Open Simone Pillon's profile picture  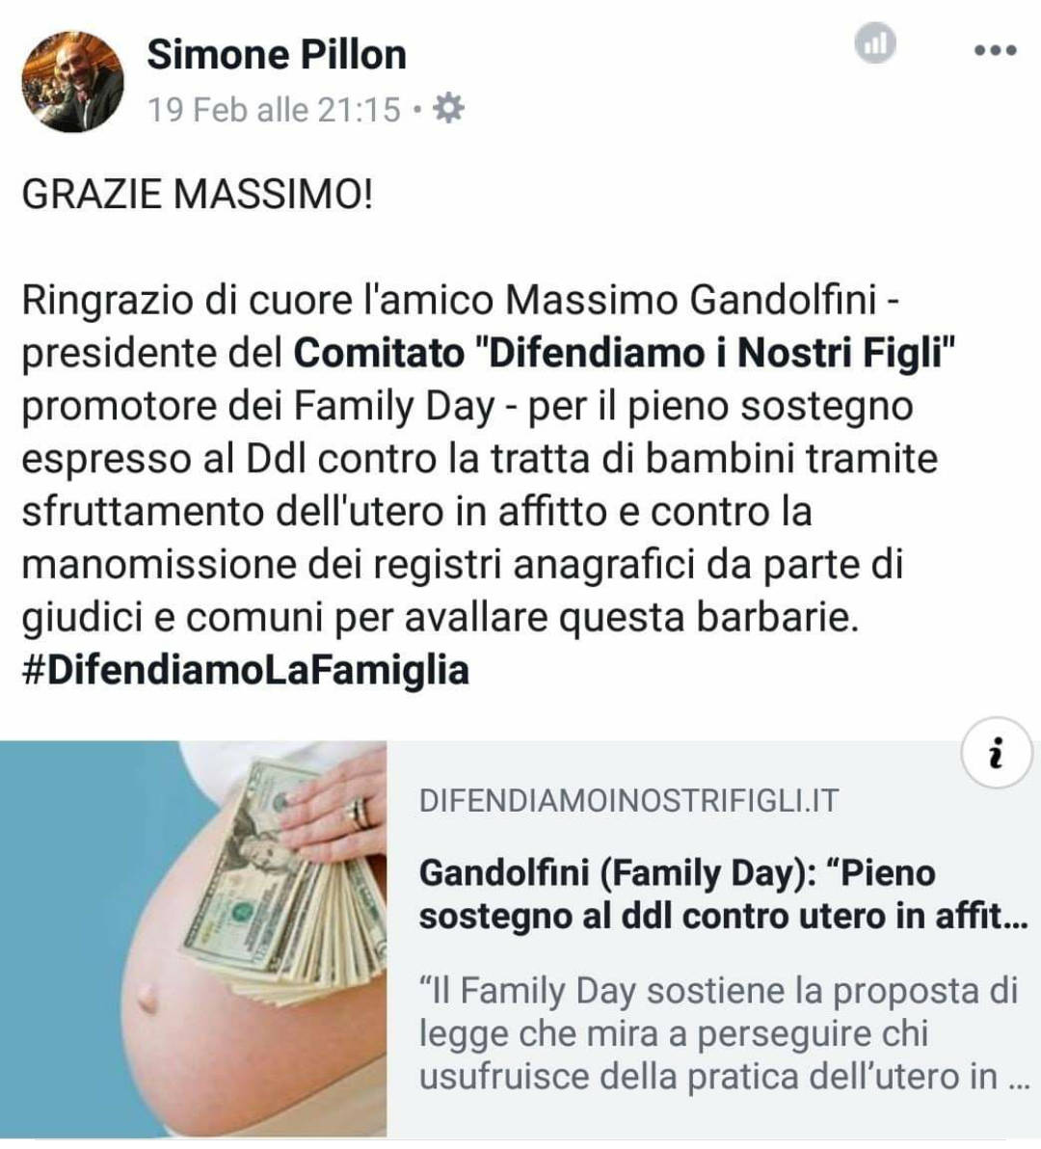(x=73, y=81)
